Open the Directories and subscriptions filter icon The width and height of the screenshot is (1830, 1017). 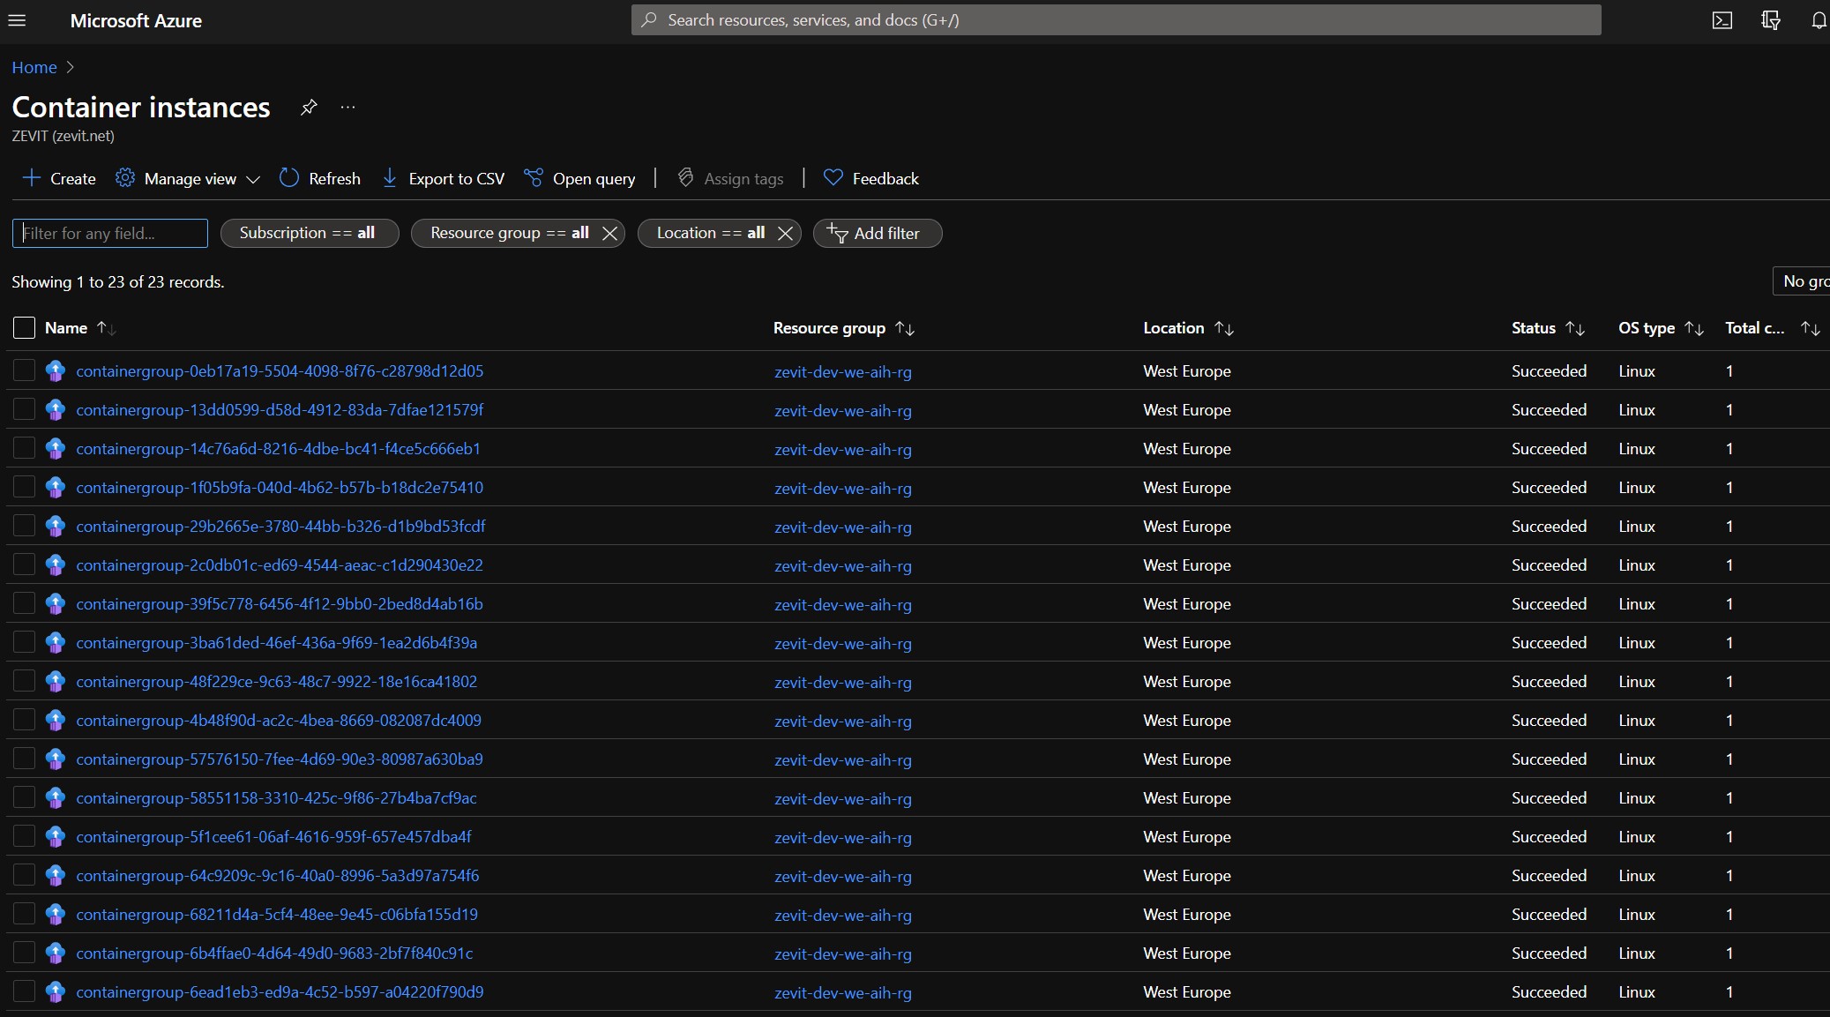(x=1771, y=20)
